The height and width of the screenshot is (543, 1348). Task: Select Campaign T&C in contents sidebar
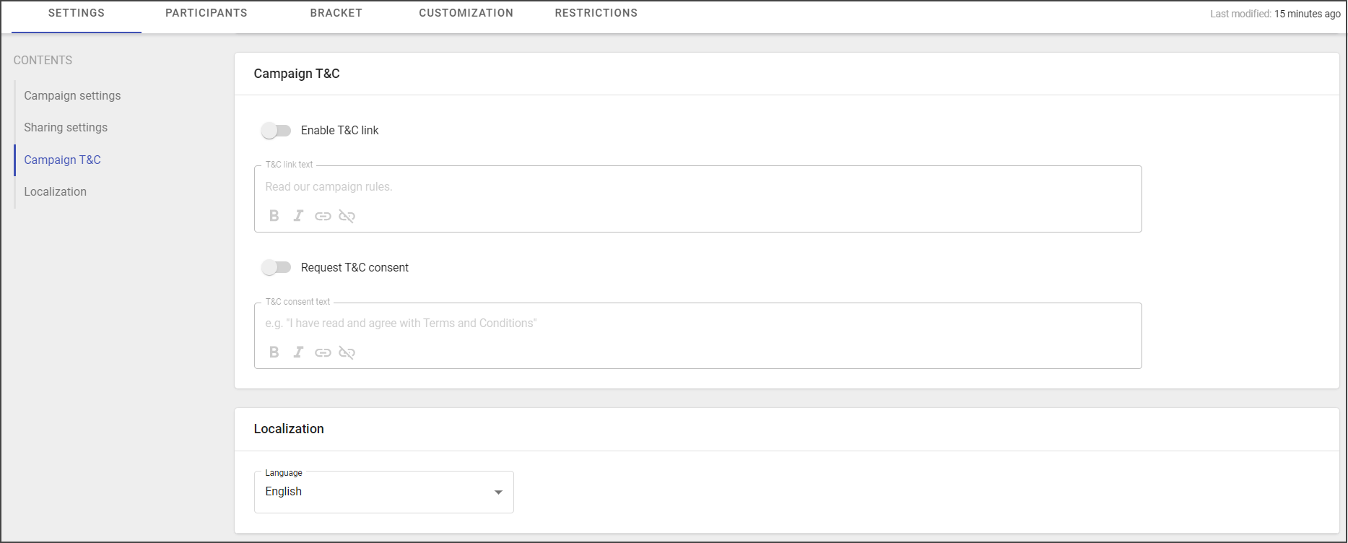tap(62, 160)
